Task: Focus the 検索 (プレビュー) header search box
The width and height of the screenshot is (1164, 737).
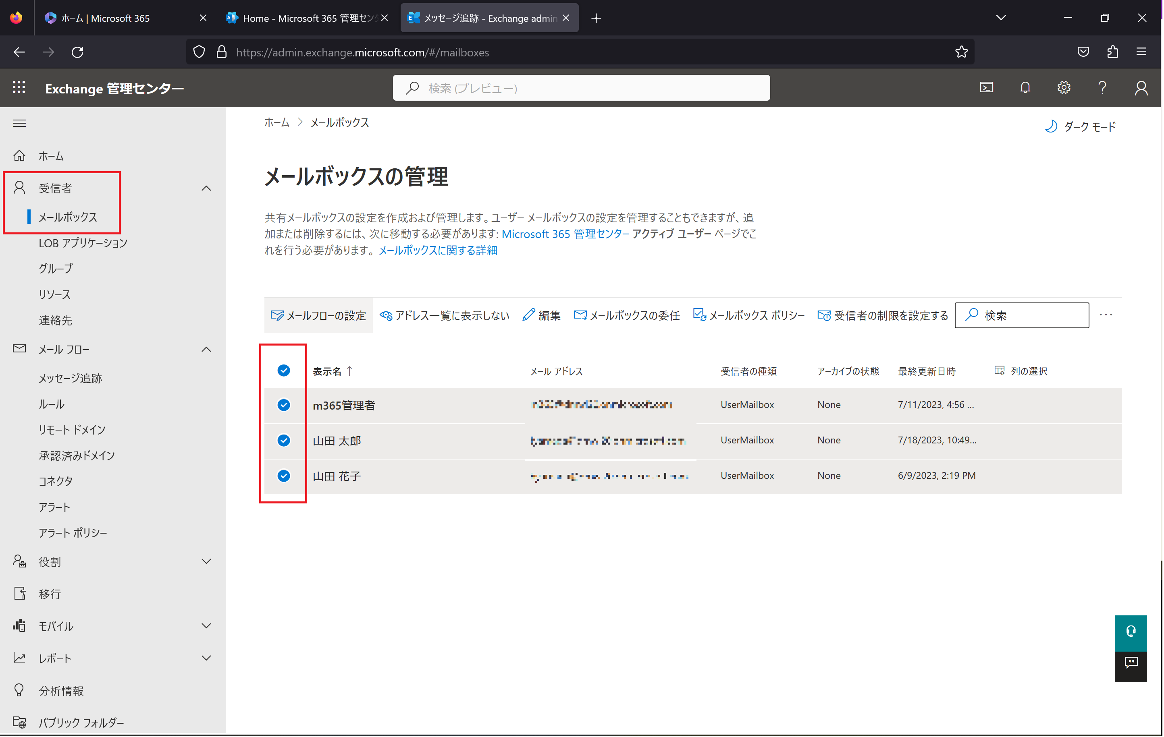Action: tap(581, 87)
